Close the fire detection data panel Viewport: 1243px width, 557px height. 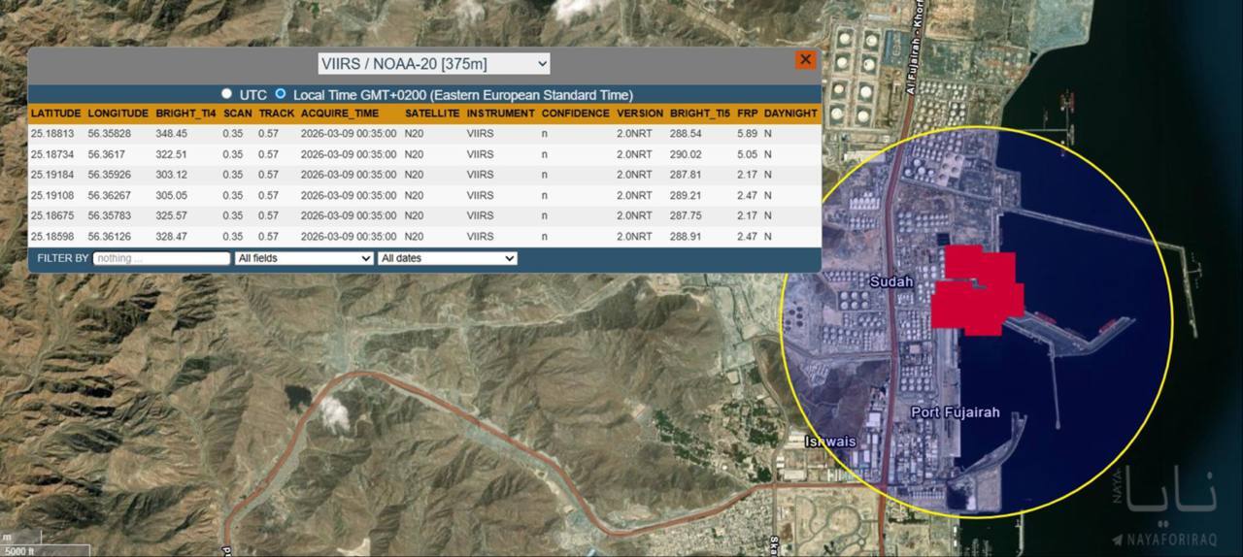(x=805, y=60)
